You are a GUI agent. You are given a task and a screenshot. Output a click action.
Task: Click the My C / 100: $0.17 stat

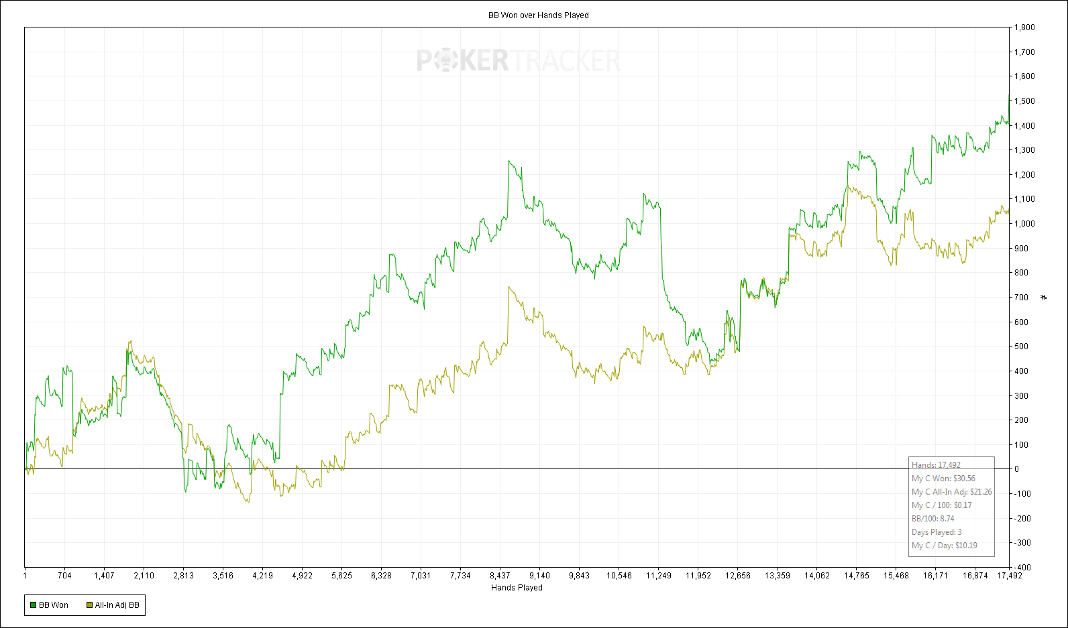pyautogui.click(x=941, y=505)
